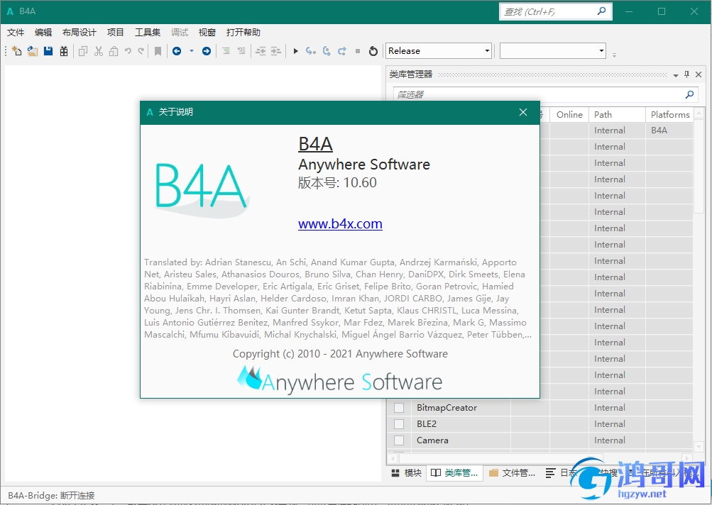Click the Cut scissors icon
The width and height of the screenshot is (712, 505).
pos(99,51)
